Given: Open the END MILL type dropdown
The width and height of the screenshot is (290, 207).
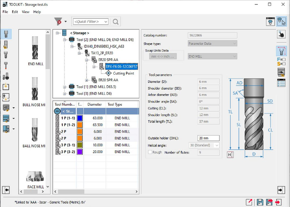Looking at the screenshot, I should coord(212,56).
